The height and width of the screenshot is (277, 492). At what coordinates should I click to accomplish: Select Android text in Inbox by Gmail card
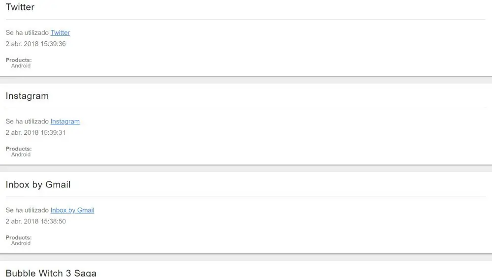[21, 243]
